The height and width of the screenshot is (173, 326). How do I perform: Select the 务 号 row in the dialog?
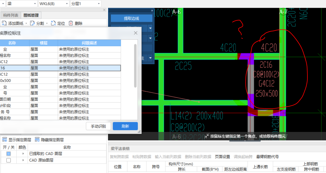60,112
